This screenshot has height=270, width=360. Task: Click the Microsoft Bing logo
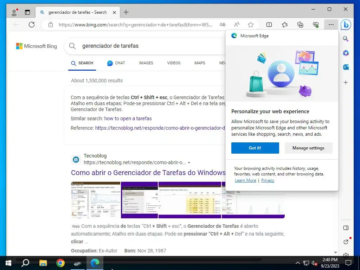tap(37, 46)
